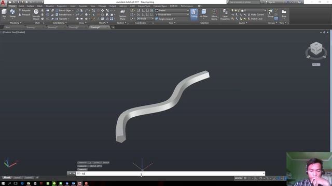
Task: Open the Unsaved View dropdown
Action: (172, 14)
